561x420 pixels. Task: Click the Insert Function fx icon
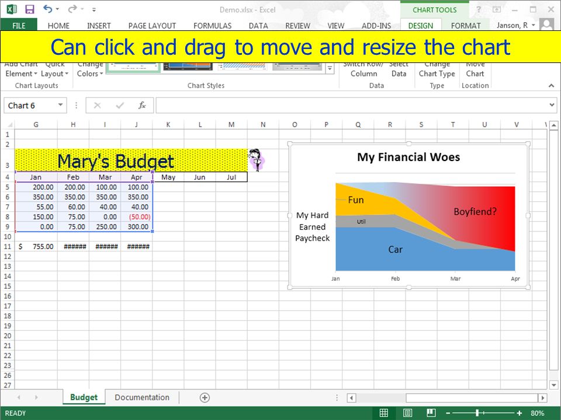click(x=142, y=106)
